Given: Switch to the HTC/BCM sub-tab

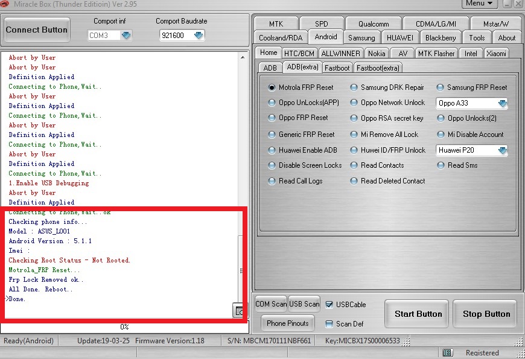Looking at the screenshot, I should (299, 54).
